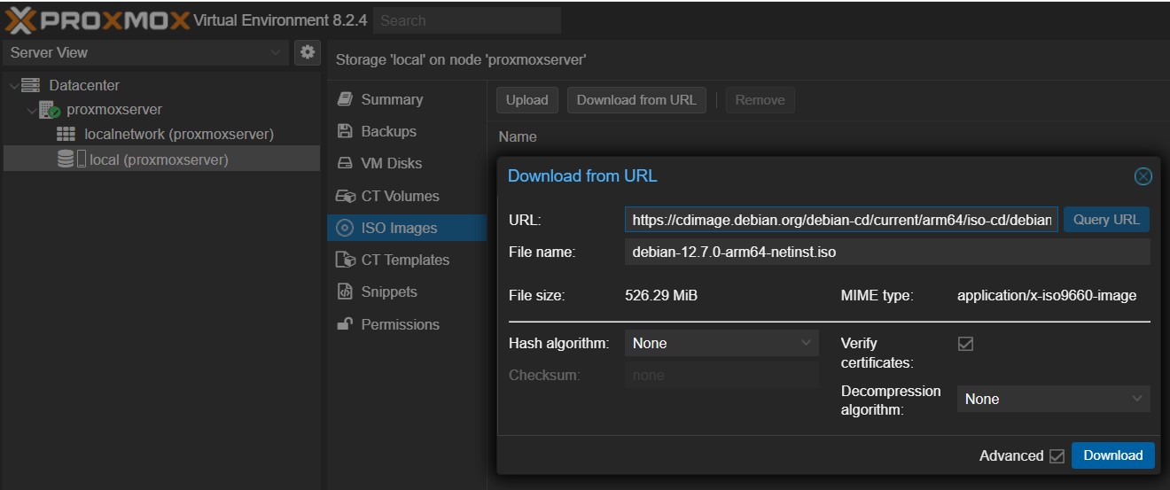Screen dimensions: 1170x490
Task: Toggle the Verify certificates checkbox
Action: pos(966,344)
